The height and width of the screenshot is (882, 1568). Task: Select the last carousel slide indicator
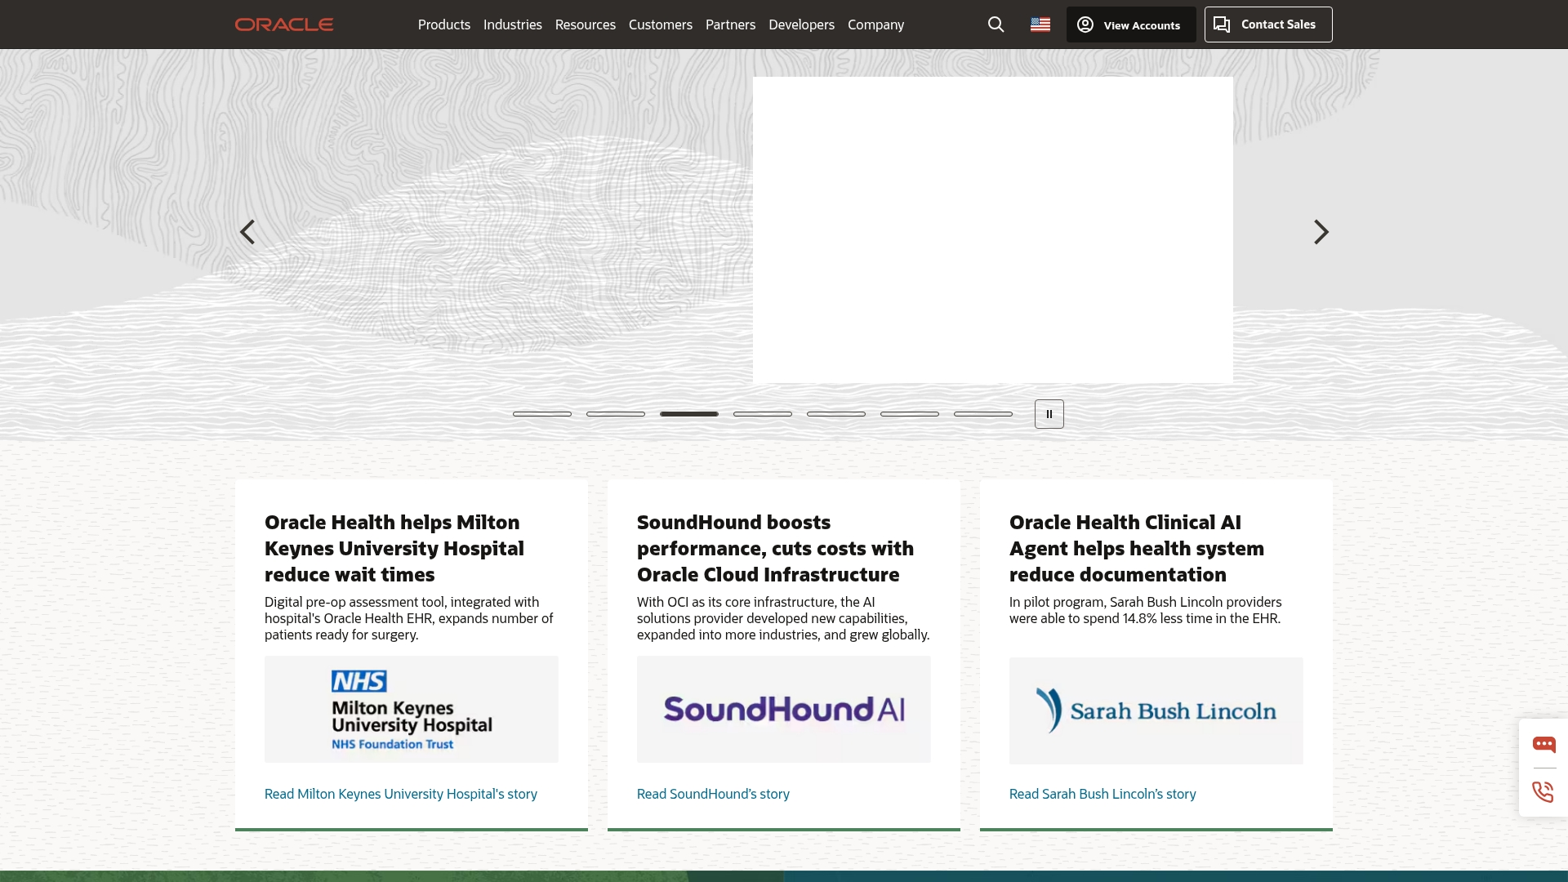click(982, 414)
